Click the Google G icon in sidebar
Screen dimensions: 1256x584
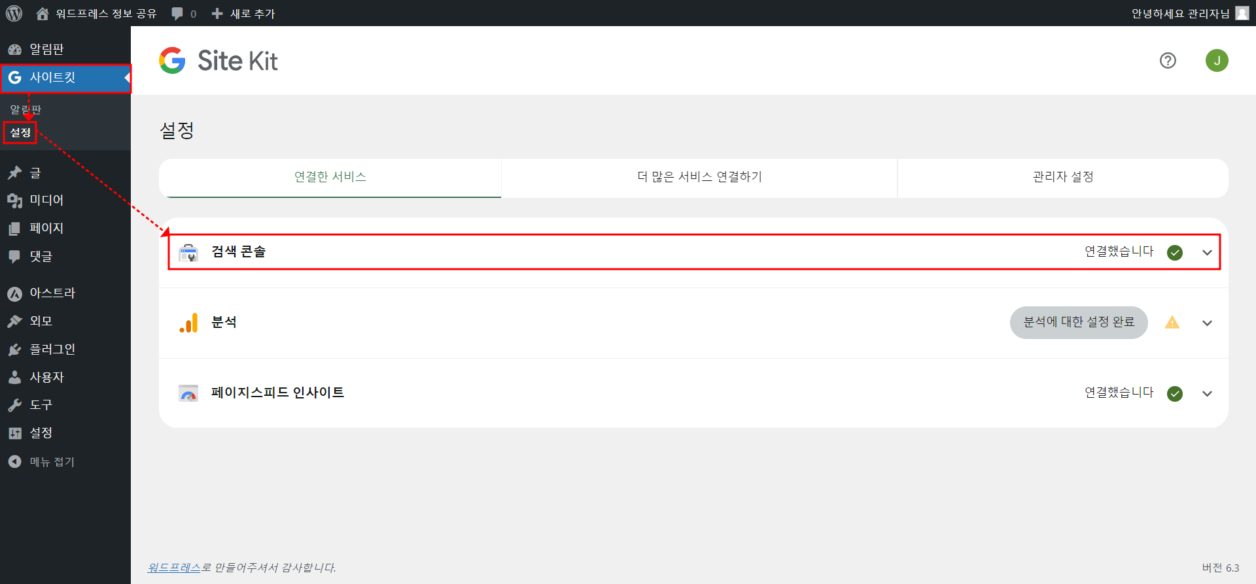[x=14, y=78]
